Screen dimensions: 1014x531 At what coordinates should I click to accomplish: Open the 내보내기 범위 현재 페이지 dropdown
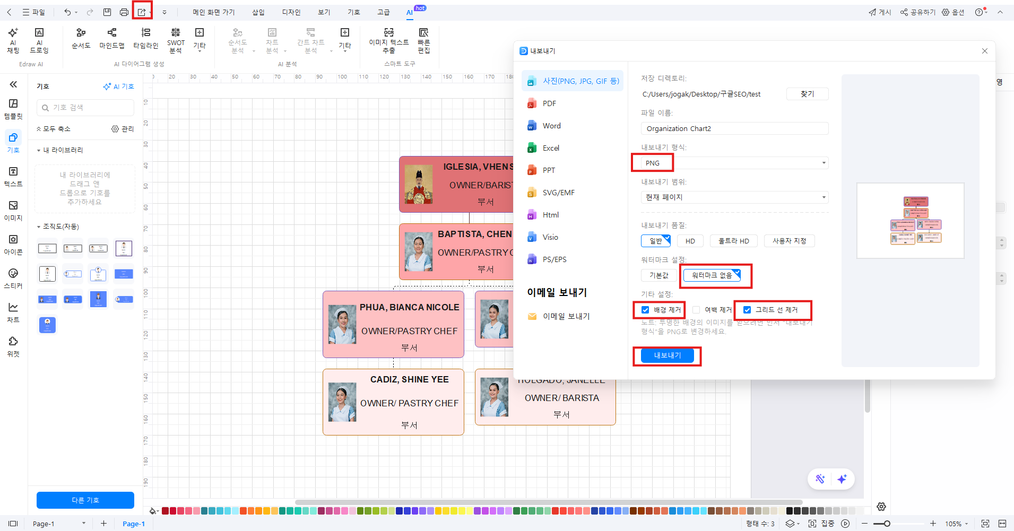[x=735, y=197]
